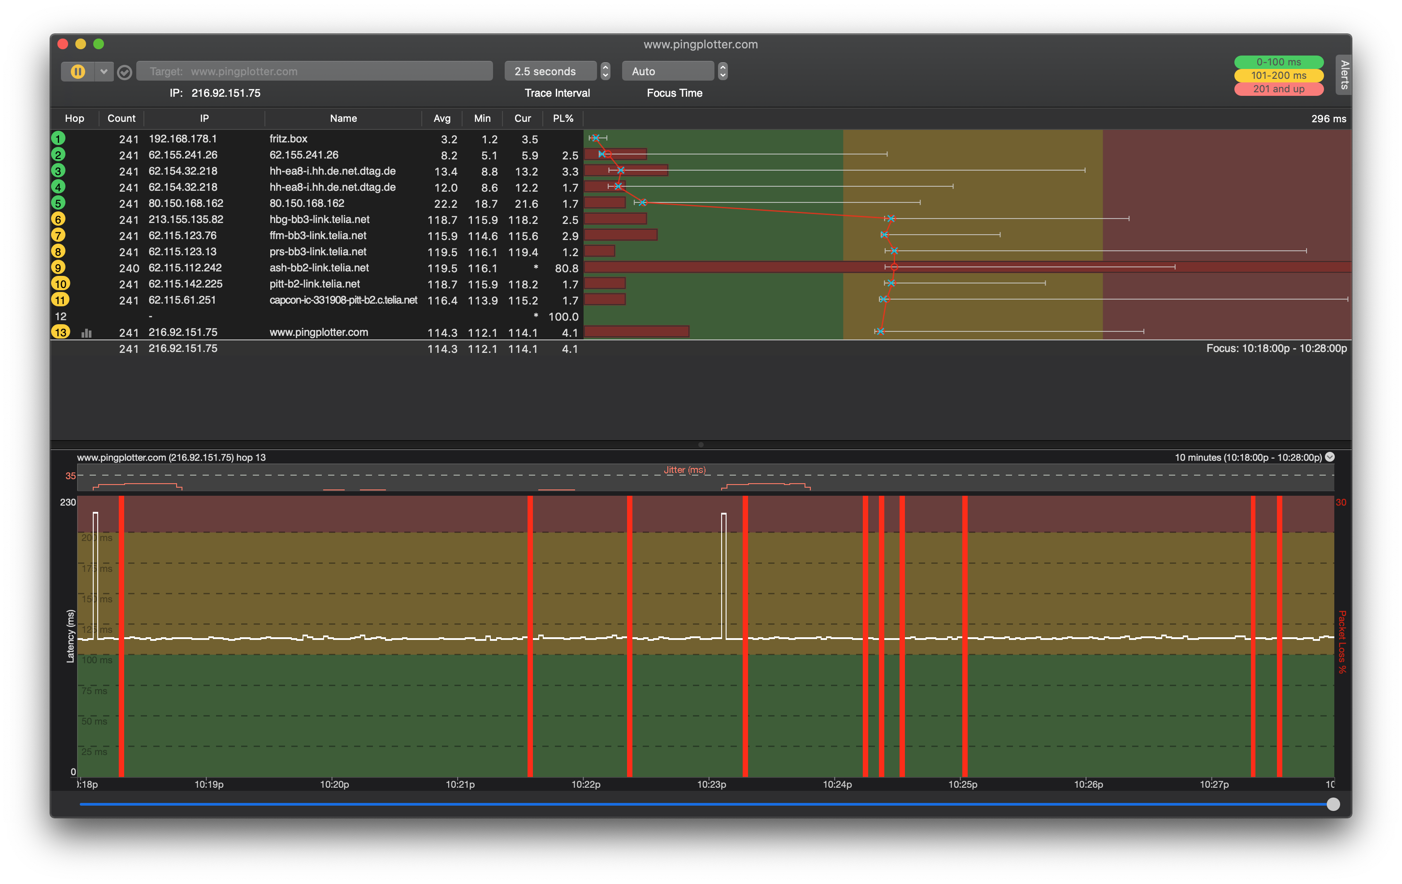Click the Cur column header
Screen dimensions: 1402x884
pyautogui.click(x=522, y=118)
